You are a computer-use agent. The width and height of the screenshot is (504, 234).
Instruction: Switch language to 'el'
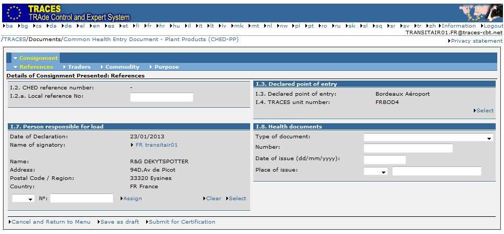[x=81, y=26]
